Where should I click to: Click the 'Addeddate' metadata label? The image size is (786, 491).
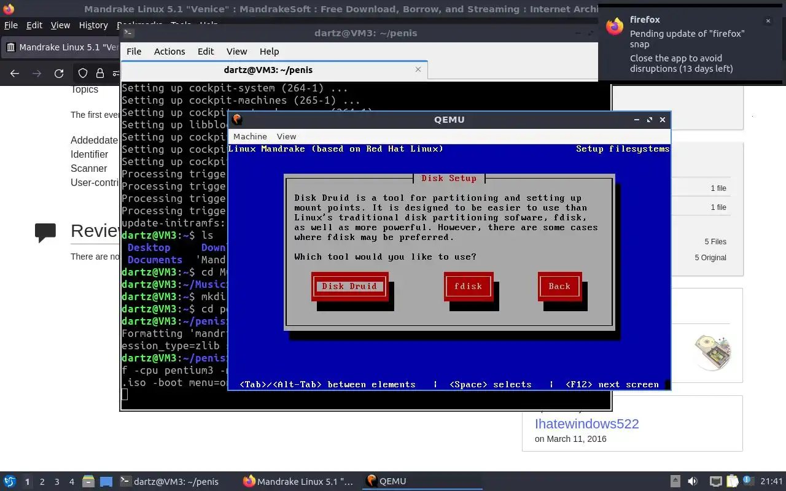pyautogui.click(x=94, y=141)
